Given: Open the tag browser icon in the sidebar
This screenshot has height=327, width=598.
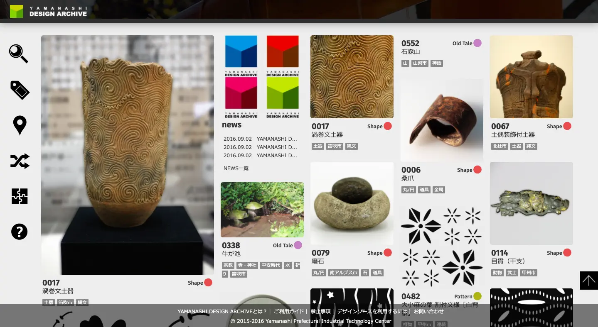Looking at the screenshot, I should click(20, 90).
